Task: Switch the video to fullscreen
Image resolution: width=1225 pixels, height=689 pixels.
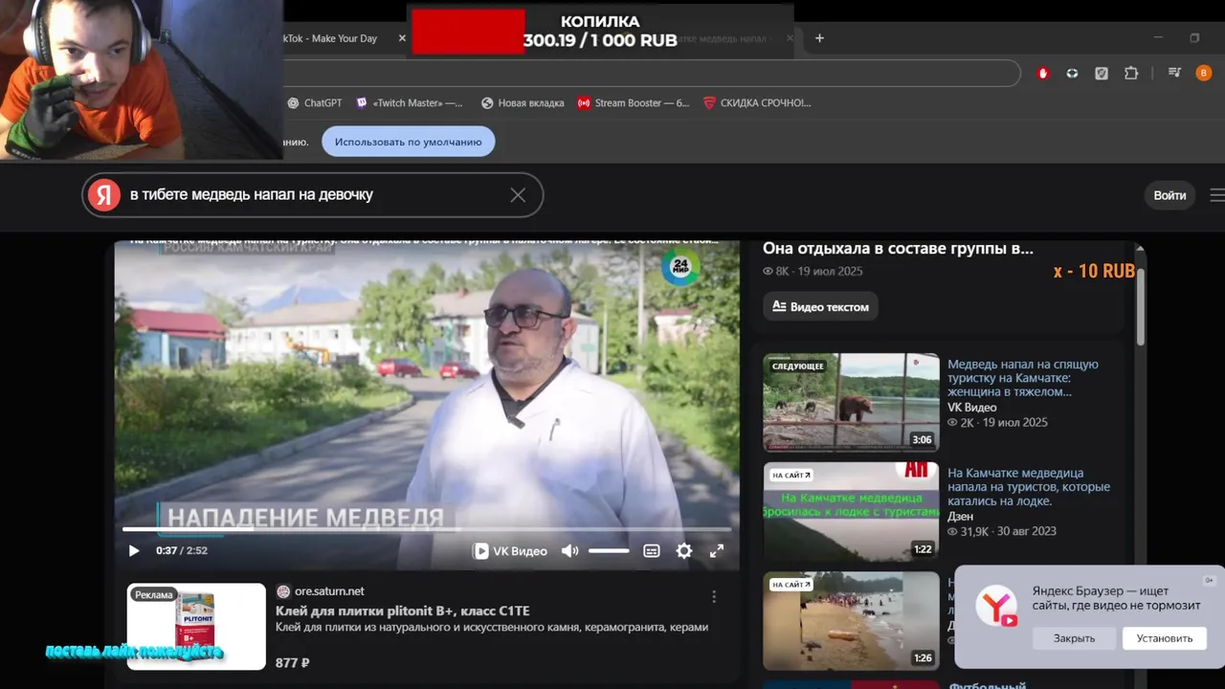Action: click(717, 551)
